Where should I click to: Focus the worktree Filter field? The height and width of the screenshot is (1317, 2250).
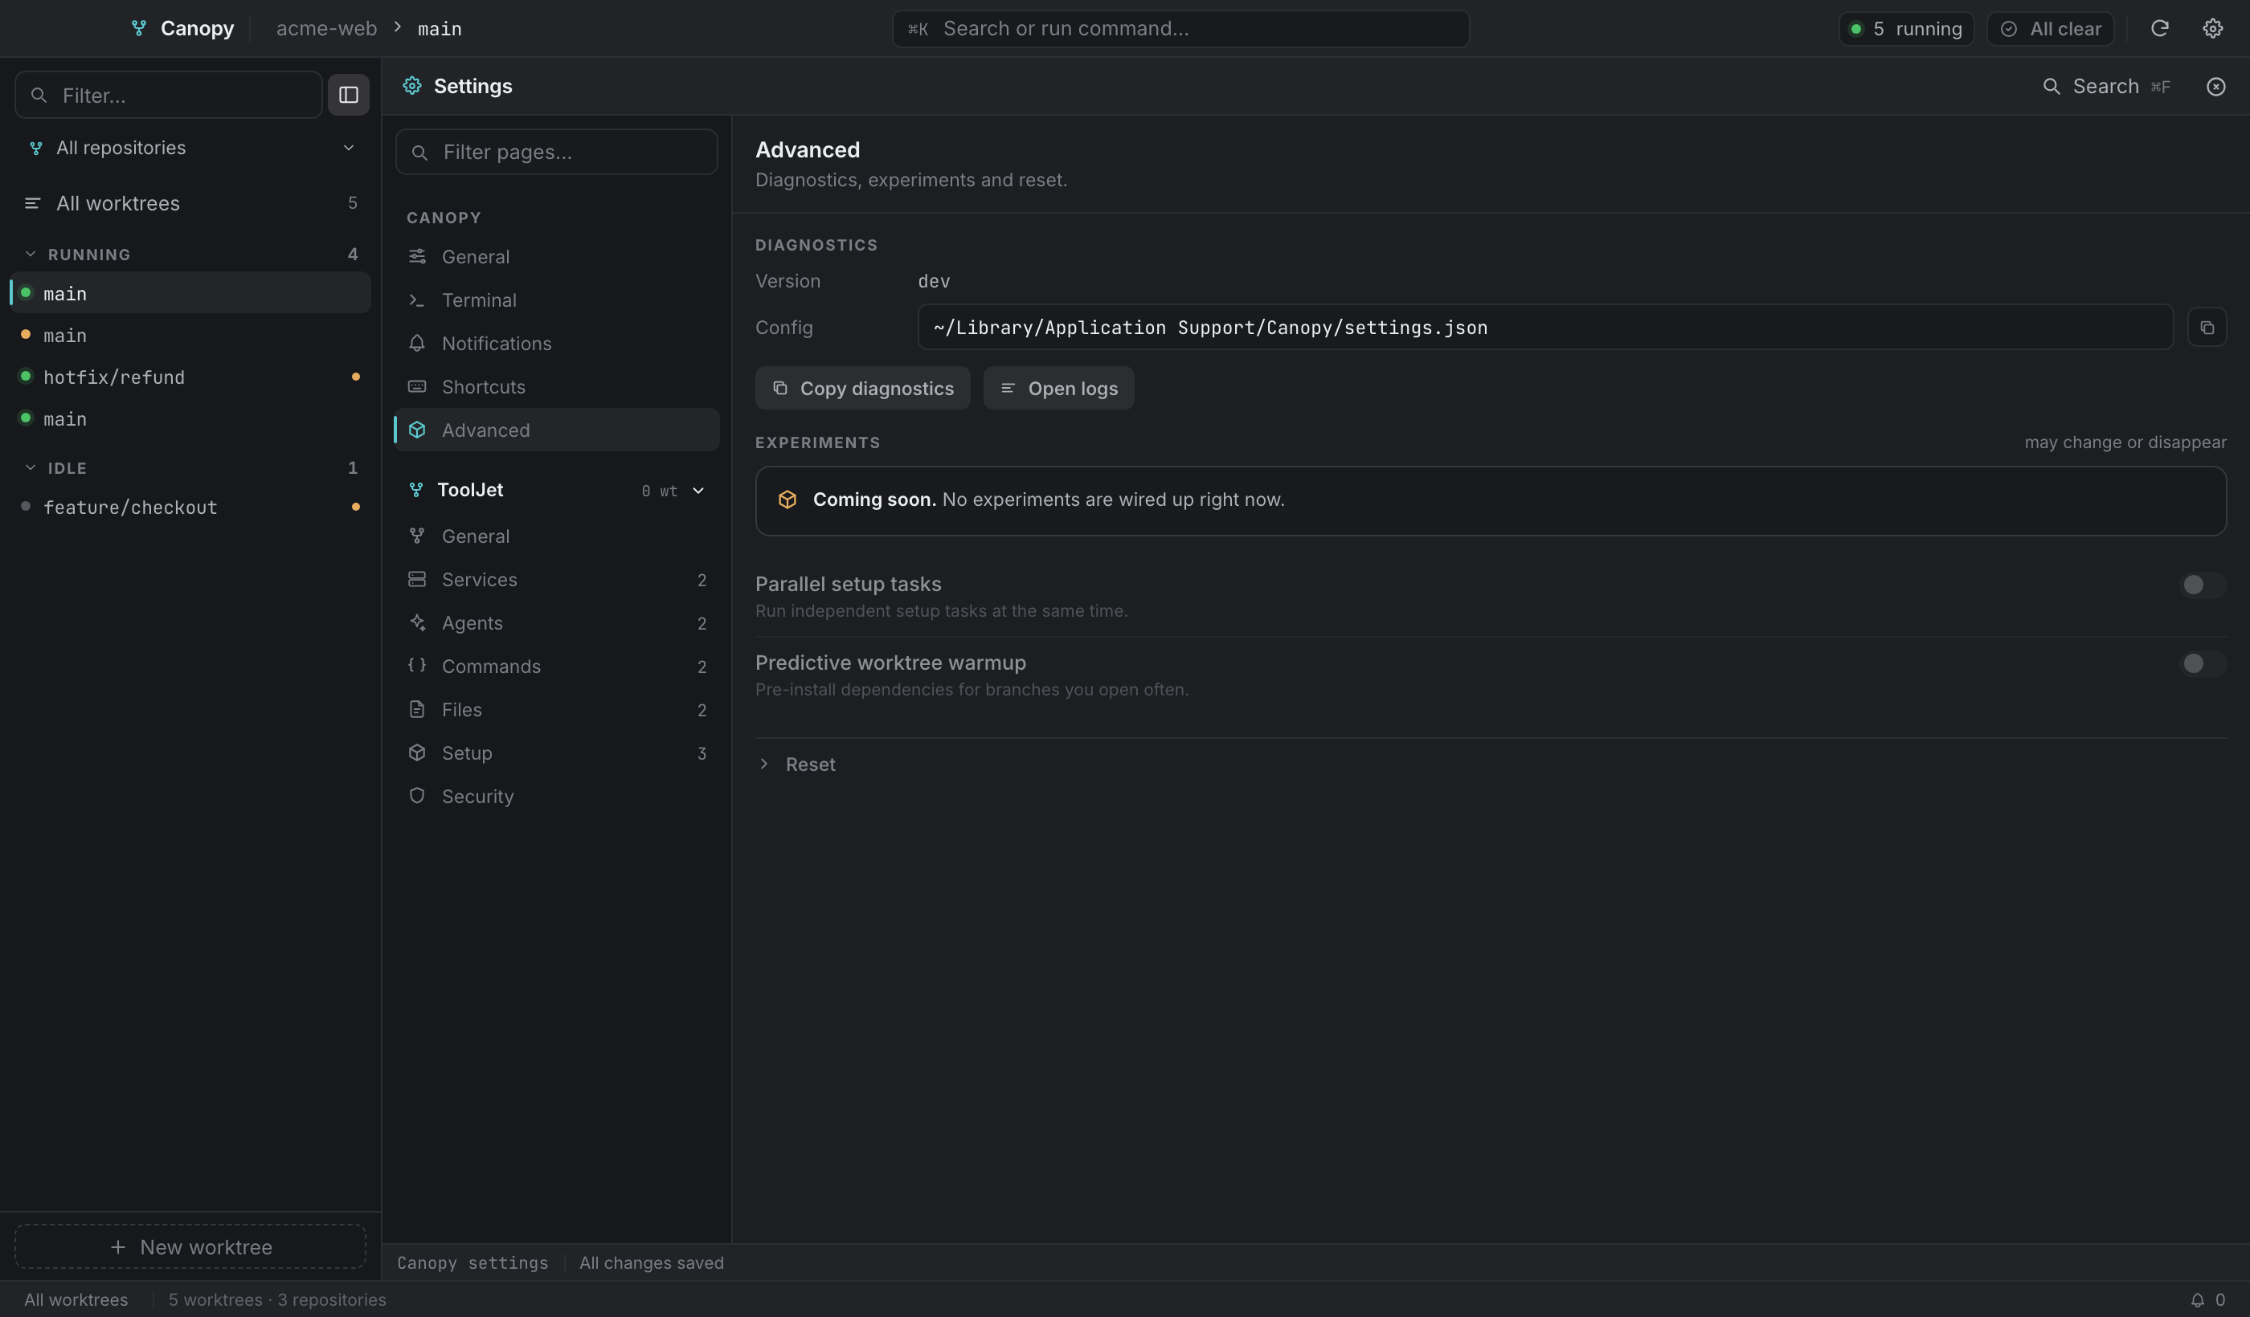pyautogui.click(x=169, y=95)
